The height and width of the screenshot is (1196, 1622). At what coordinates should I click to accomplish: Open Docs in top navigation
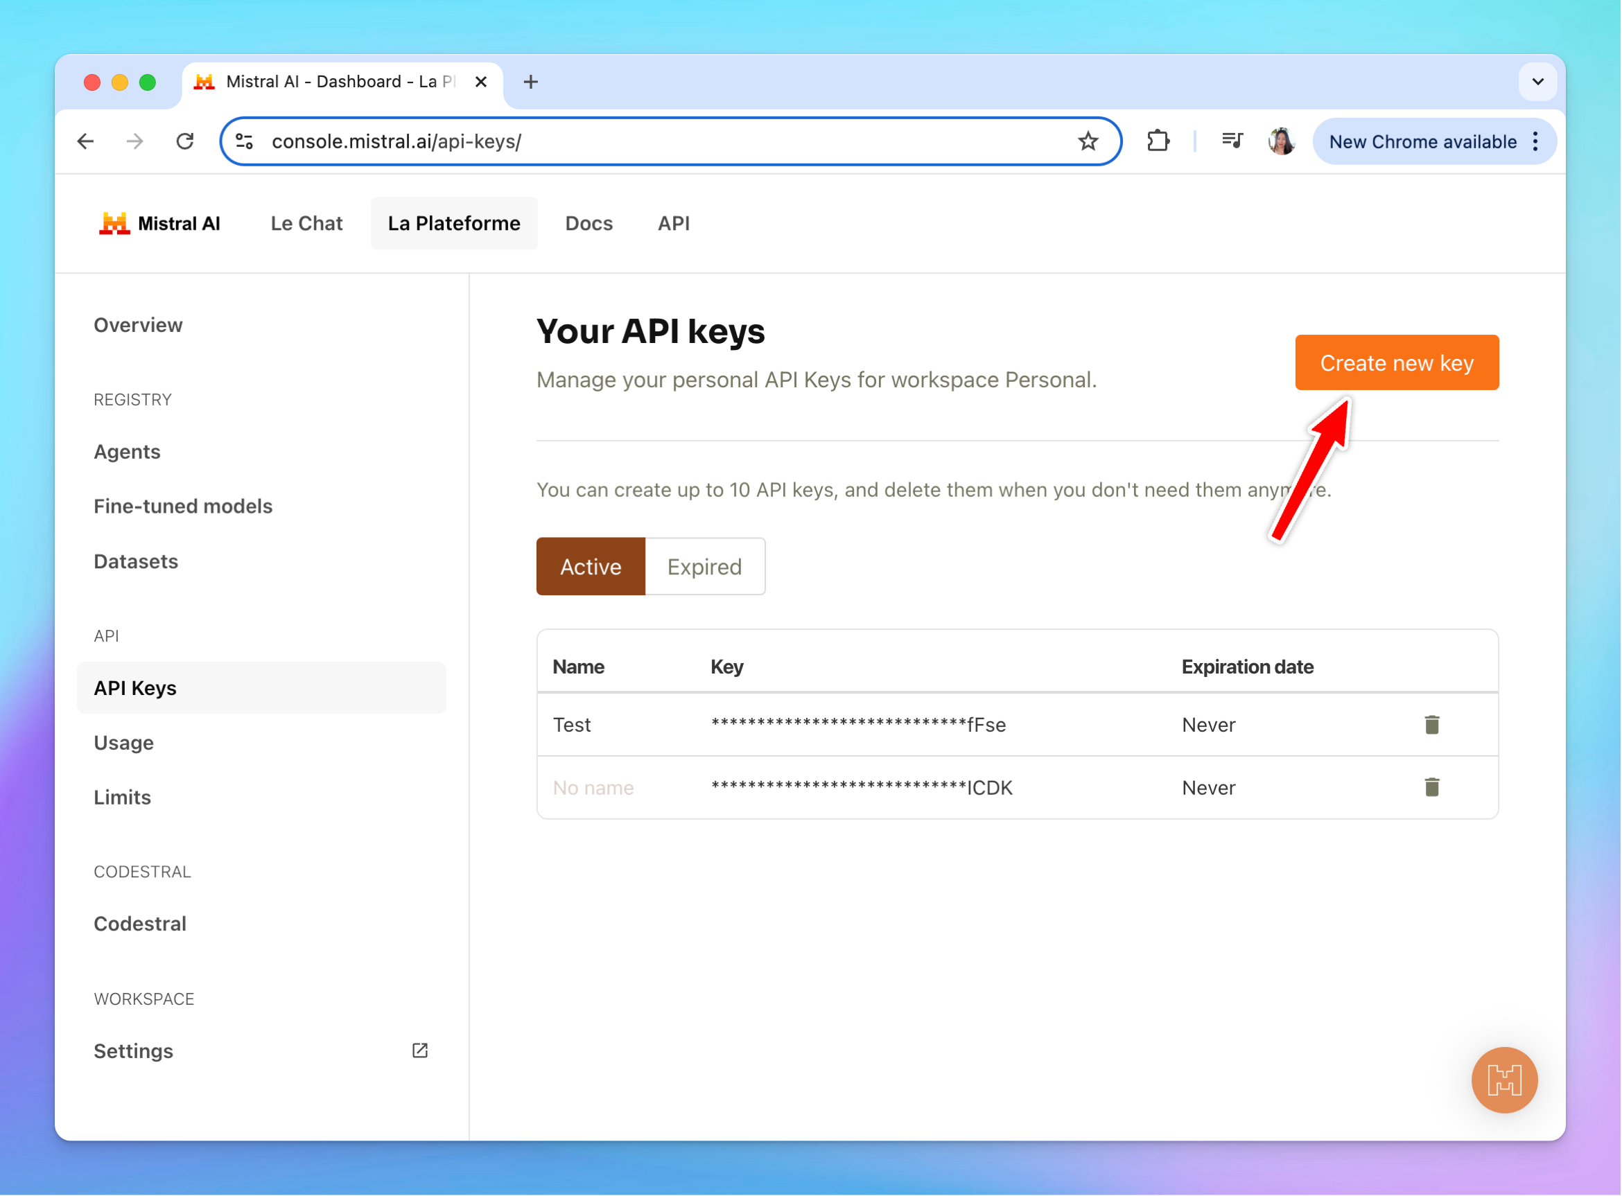[588, 223]
